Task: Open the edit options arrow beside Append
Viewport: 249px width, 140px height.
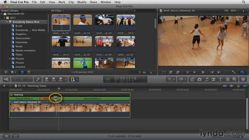Action: point(65,80)
